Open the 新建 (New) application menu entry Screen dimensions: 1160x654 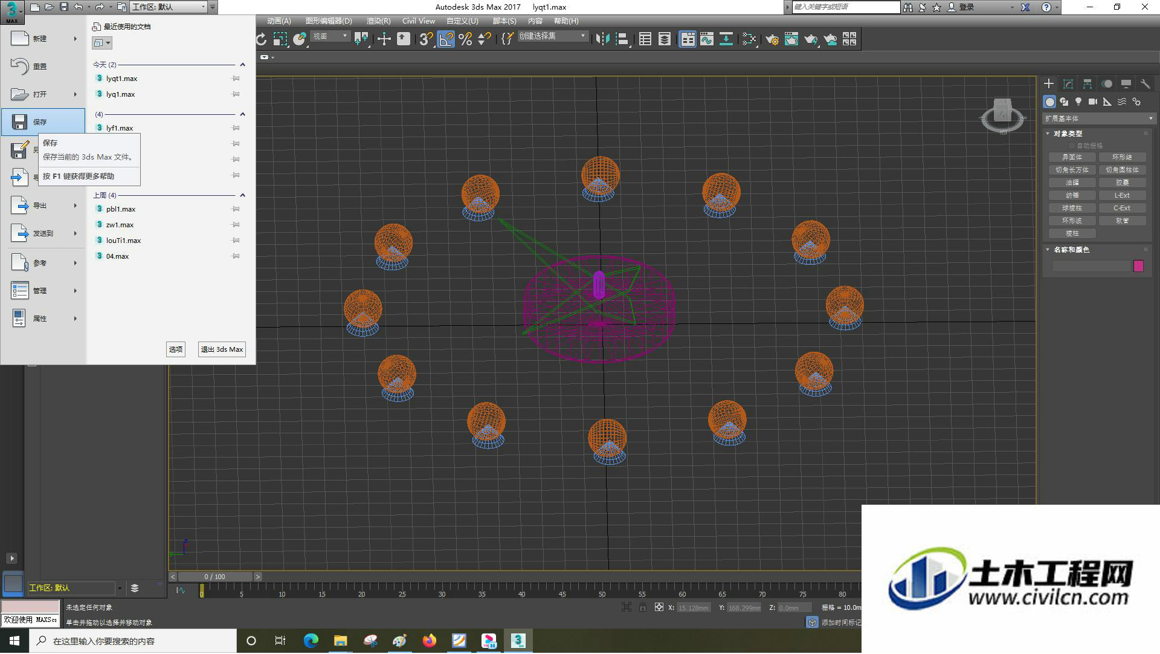43,39
